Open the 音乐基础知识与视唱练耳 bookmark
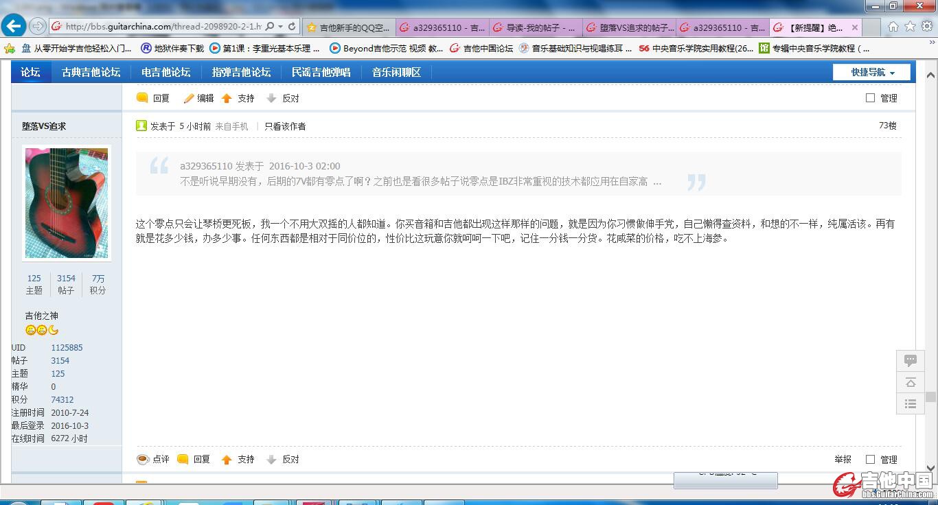938x505 pixels. 575,48
